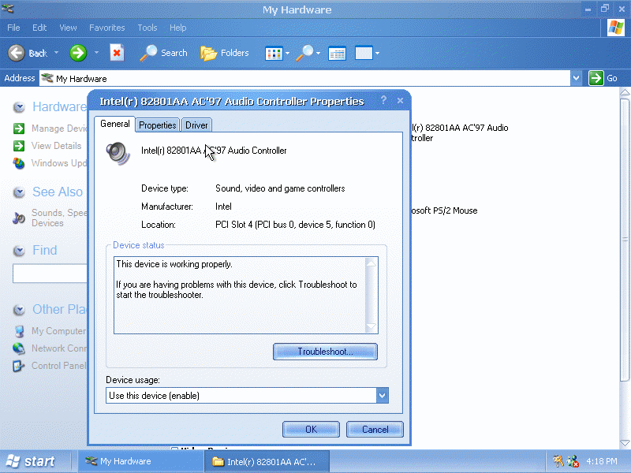This screenshot has height=473, width=631.
Task: Open Search from the toolbar
Action: (x=164, y=53)
